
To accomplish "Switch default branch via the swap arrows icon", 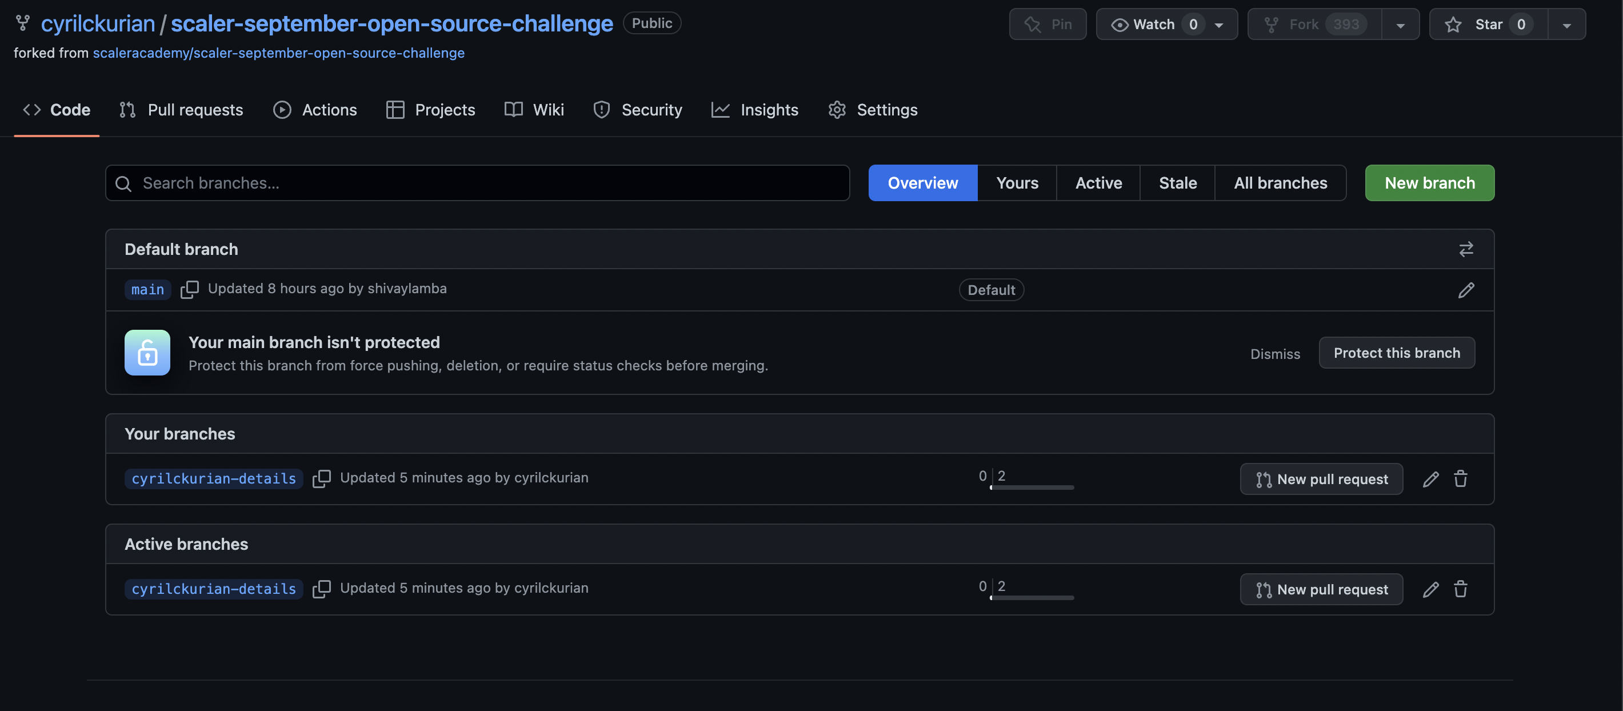I will [1466, 249].
